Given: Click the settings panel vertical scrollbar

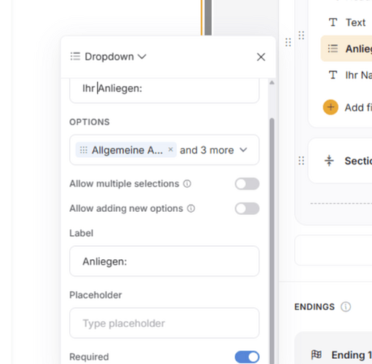Looking at the screenshot, I should 272,240.
